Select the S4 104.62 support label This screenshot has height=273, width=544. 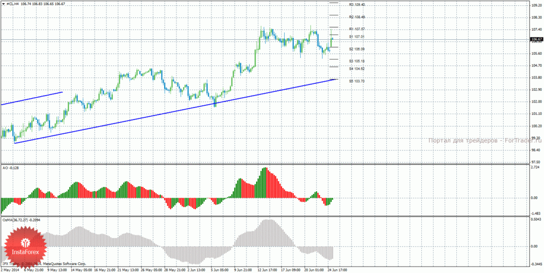pyautogui.click(x=357, y=69)
